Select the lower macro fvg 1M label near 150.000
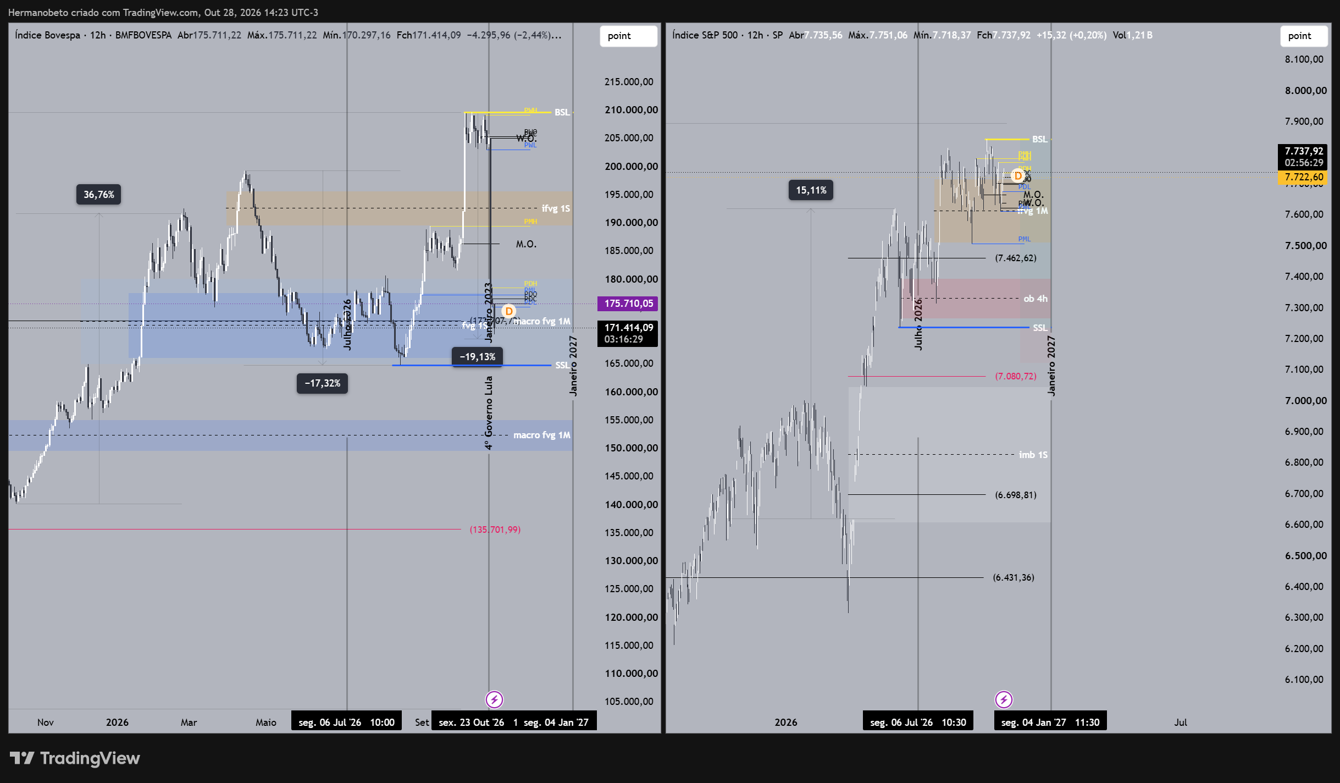The width and height of the screenshot is (1340, 783). [x=541, y=435]
